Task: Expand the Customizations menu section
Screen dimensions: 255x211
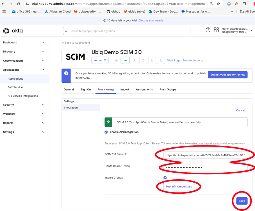Action: click(x=24, y=61)
